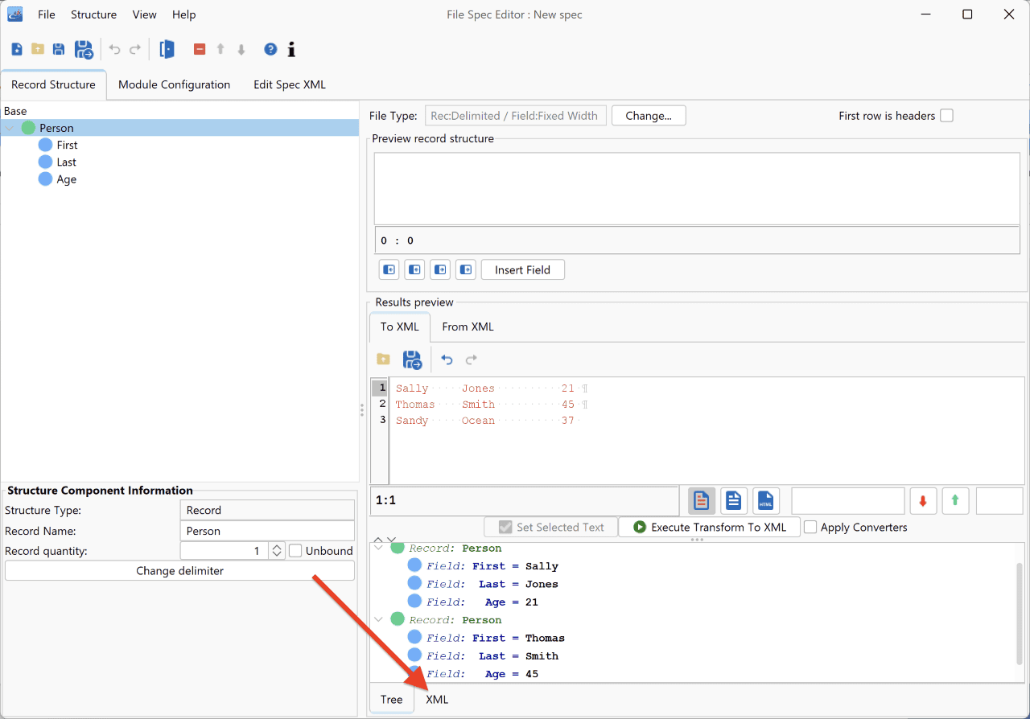Enable First row is headers checkbox
This screenshot has width=1030, height=719.
pos(947,116)
